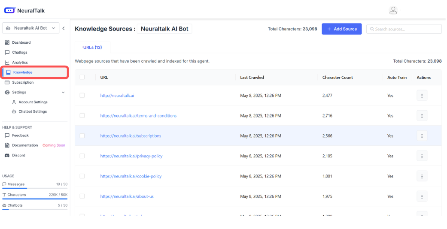Screen dimensions: 447x229
Task: Click the bot name 'Neuraltalk AI Bot' in page title
Action: point(164,29)
